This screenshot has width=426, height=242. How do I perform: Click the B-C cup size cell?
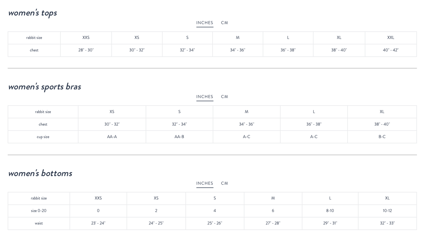pyautogui.click(x=382, y=137)
